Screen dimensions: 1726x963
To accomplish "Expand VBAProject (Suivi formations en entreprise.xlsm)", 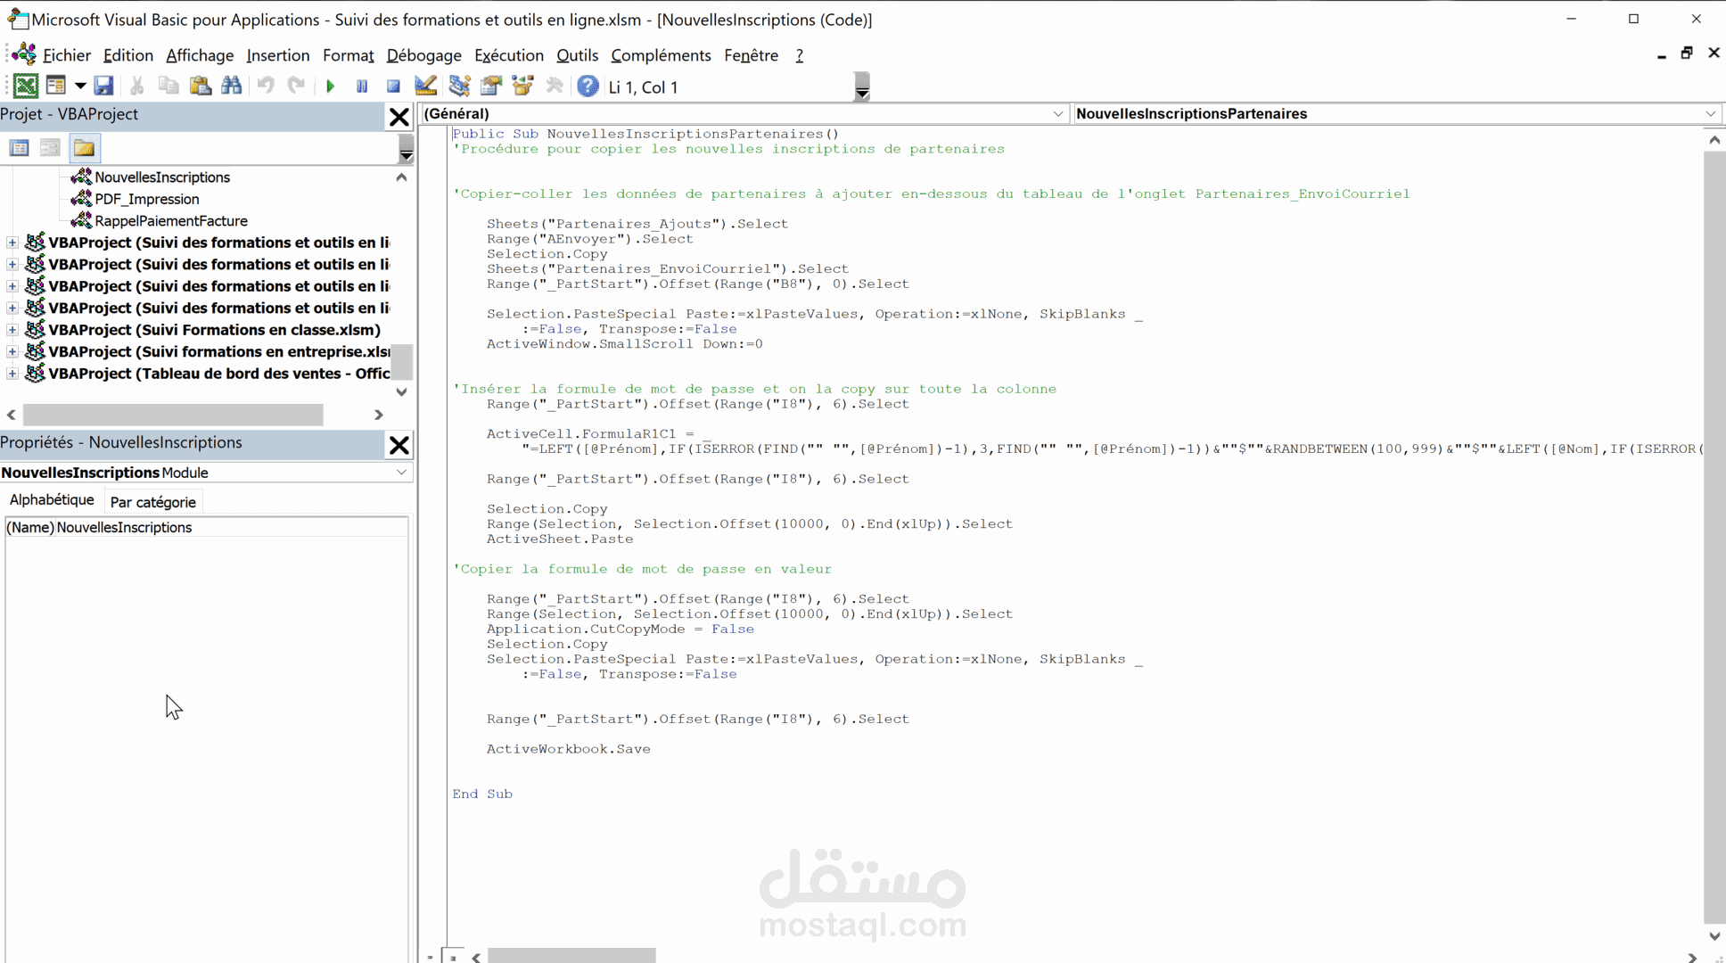I will coord(12,351).
